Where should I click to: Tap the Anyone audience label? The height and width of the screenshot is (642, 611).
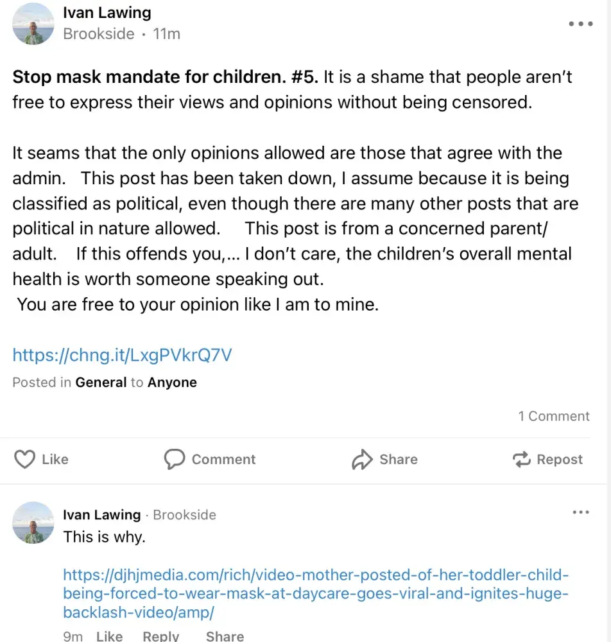(x=172, y=383)
